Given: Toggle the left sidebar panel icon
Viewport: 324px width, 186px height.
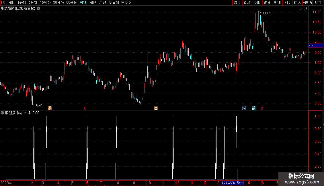Looking at the screenshot, I should 3,3.
